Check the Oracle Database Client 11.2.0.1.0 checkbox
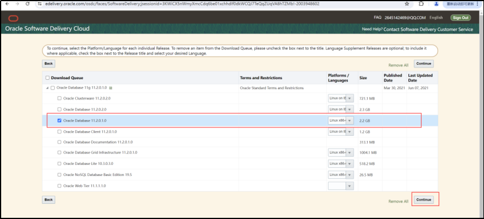The image size is (484, 219). click(x=59, y=132)
